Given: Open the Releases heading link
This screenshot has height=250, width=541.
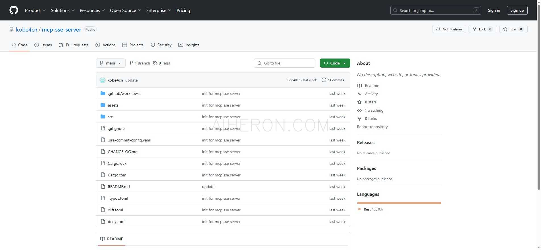Looking at the screenshot, I should tap(366, 143).
